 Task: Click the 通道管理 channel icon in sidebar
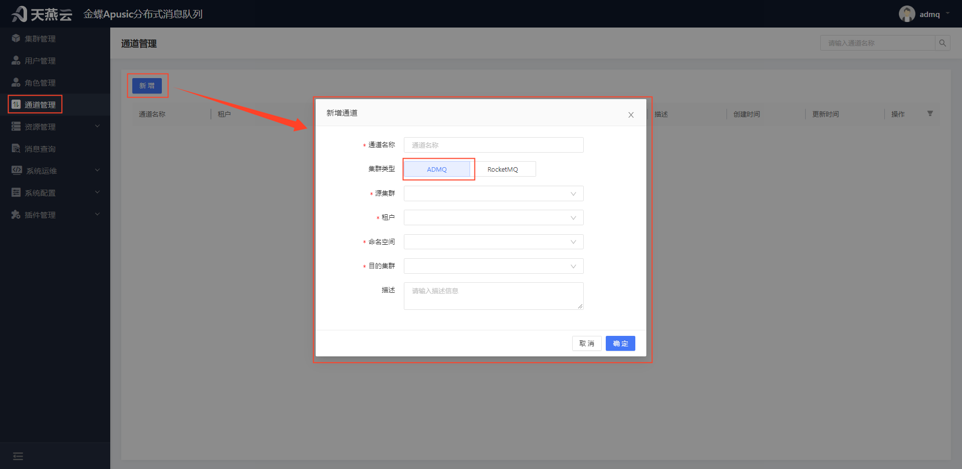click(x=16, y=105)
